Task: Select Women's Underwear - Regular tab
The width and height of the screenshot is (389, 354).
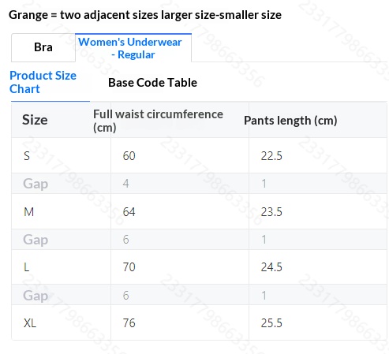Action: (x=133, y=48)
